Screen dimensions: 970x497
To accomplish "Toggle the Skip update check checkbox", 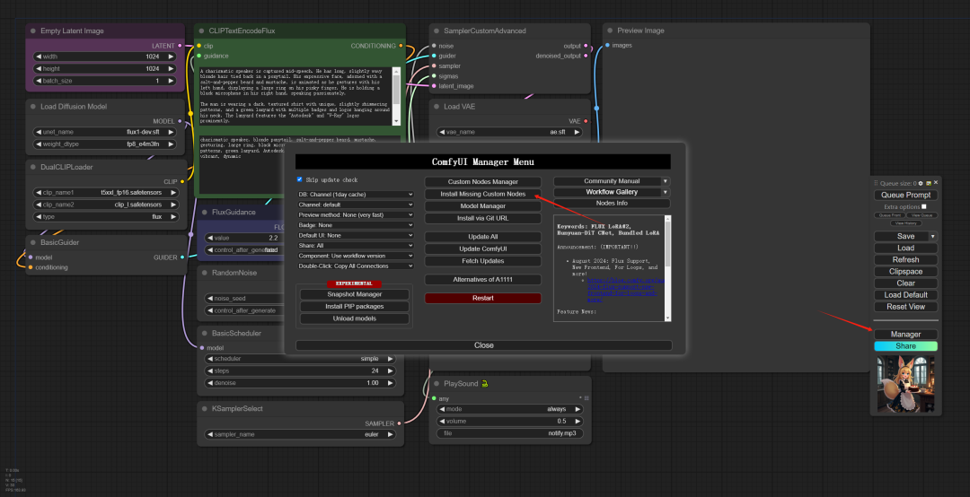I will (300, 179).
